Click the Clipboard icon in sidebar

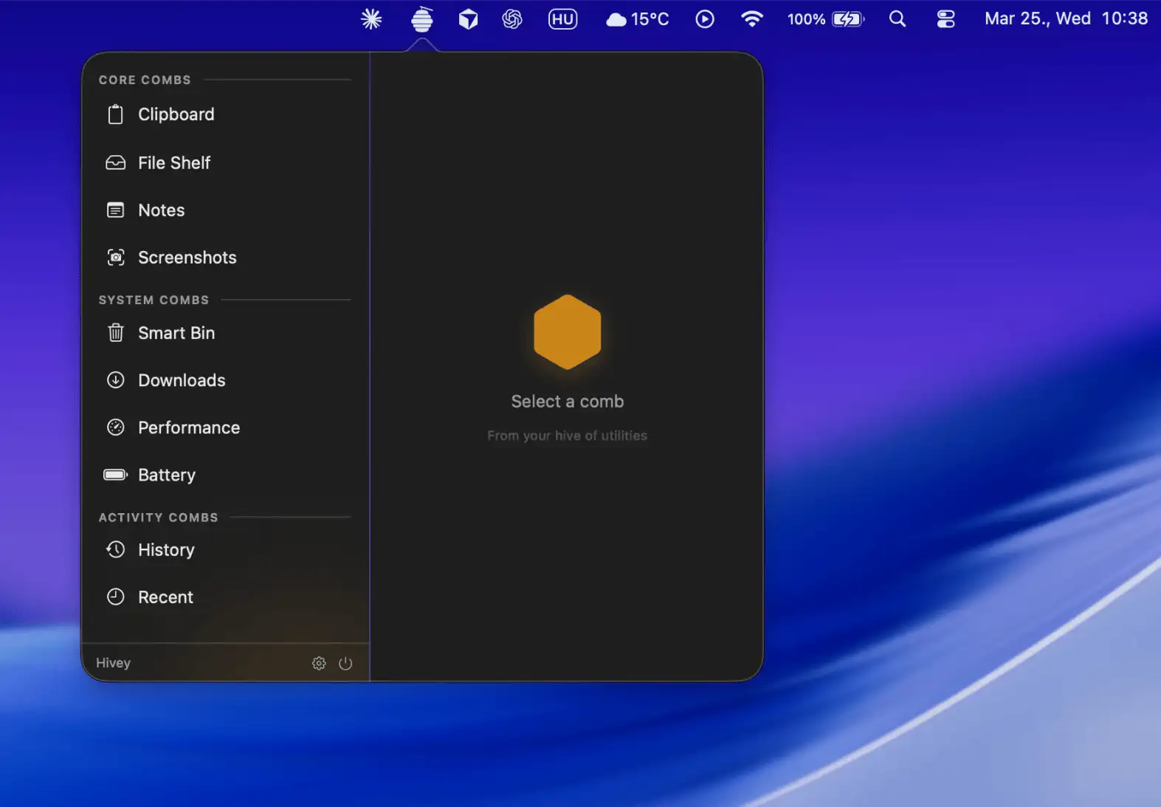[116, 114]
